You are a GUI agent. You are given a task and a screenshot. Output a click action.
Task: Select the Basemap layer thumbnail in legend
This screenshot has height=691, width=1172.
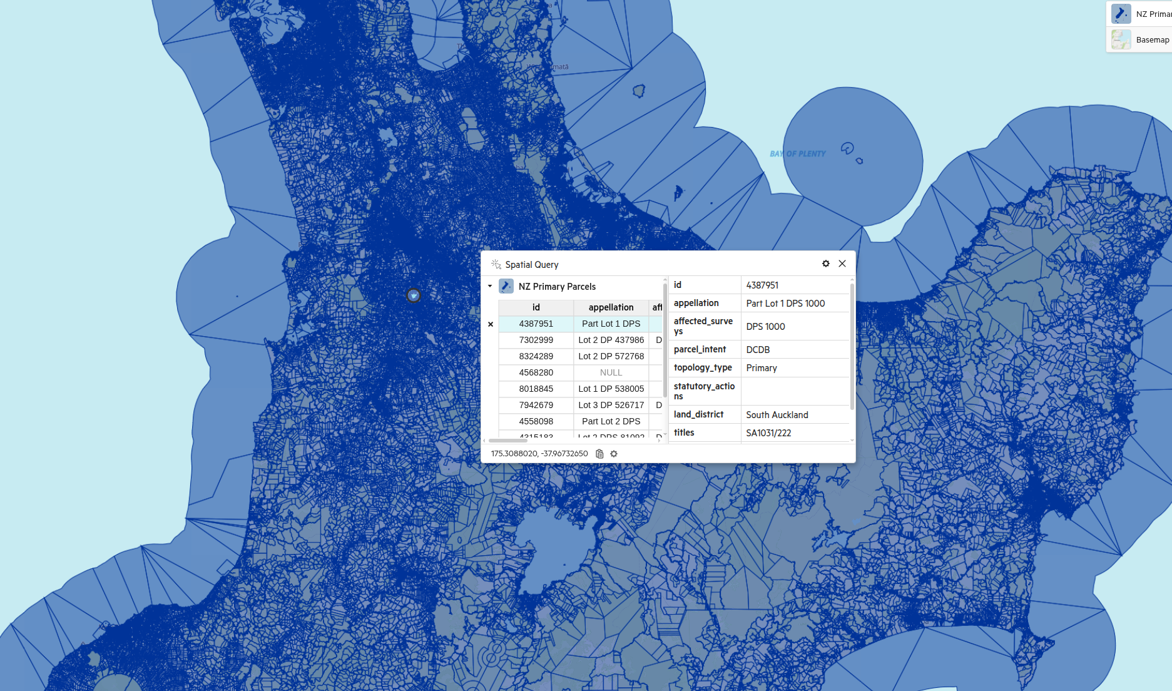click(x=1121, y=39)
